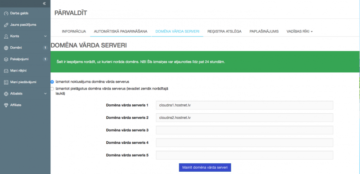Click the Jauns pasūtījums rocket icon

pyautogui.click(x=6, y=25)
